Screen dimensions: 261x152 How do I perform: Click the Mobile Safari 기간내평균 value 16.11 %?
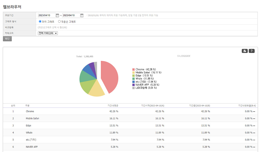point(114,118)
